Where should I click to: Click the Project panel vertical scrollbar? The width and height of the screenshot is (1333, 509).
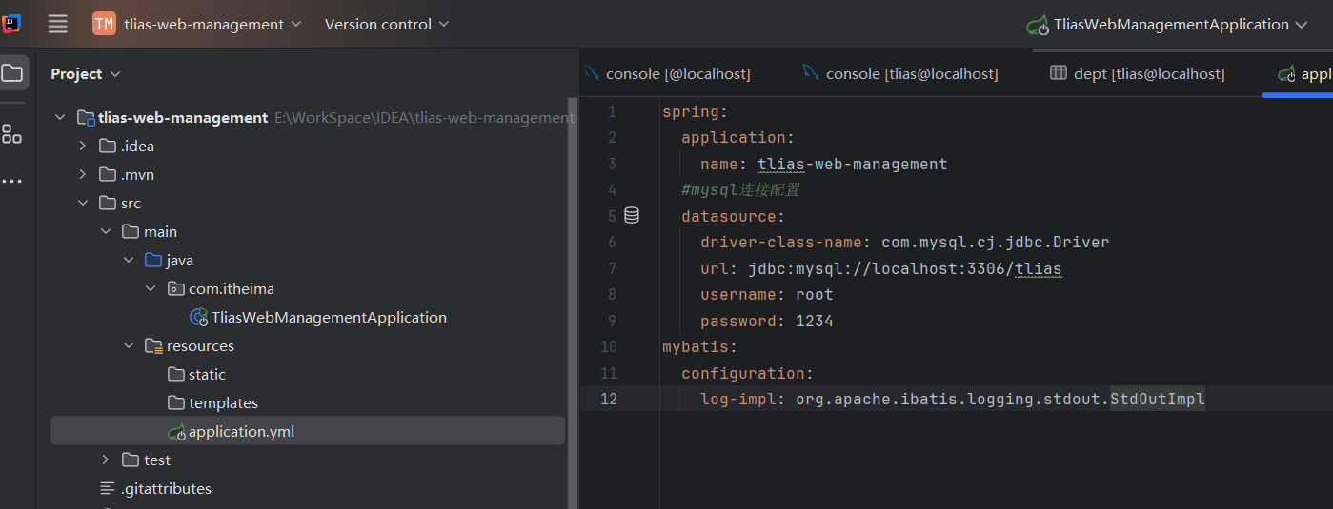tap(573, 303)
